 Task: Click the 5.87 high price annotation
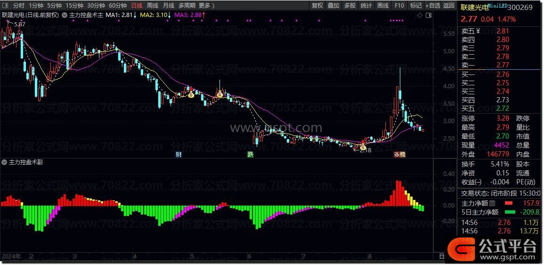(x=20, y=24)
